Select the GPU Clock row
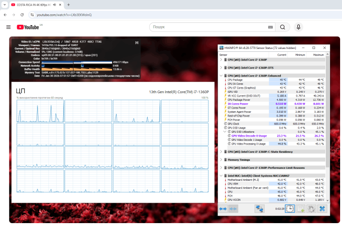 [x=274, y=124]
